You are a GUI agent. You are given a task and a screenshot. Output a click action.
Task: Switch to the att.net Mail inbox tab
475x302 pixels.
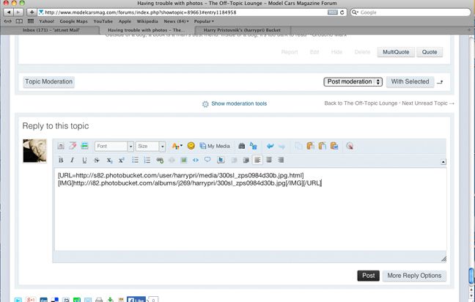[51, 30]
